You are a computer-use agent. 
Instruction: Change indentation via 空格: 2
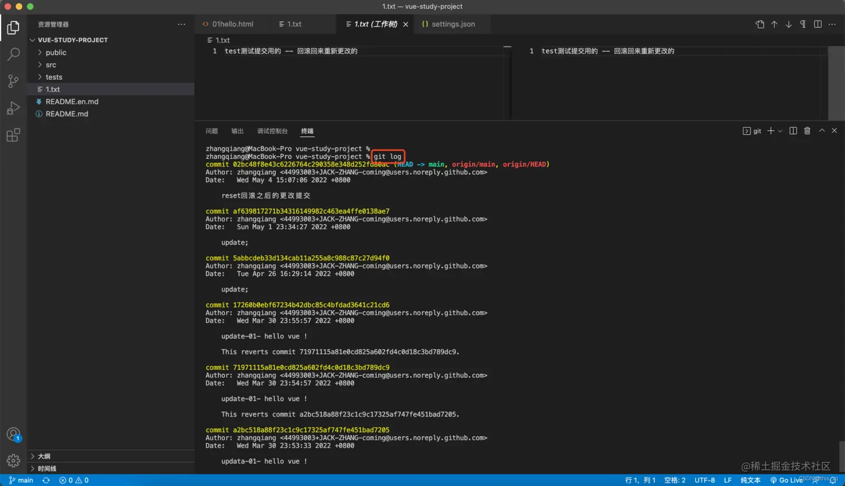pyautogui.click(x=675, y=480)
